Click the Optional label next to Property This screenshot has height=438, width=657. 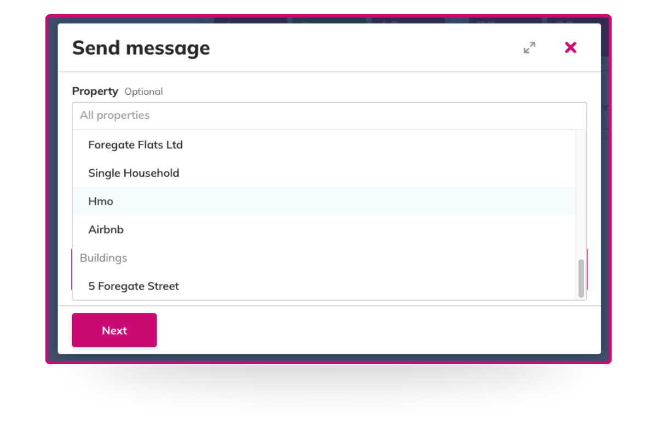(x=143, y=91)
